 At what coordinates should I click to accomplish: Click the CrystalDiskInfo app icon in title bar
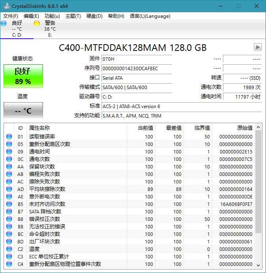click(x=6, y=6)
